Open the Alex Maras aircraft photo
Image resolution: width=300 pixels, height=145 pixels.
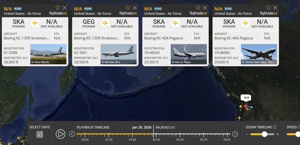48,54
